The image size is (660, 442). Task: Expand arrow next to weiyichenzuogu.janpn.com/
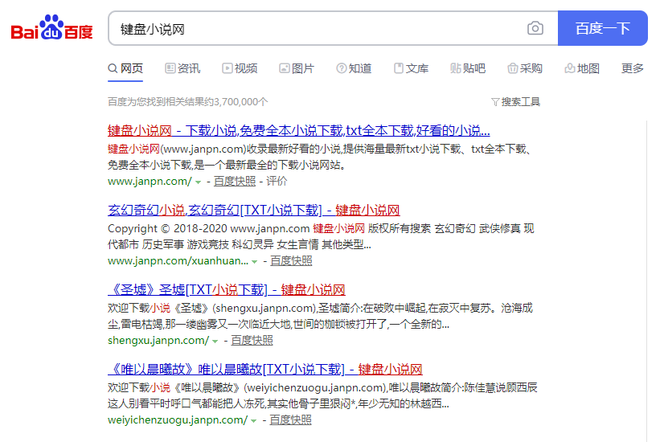click(x=253, y=421)
